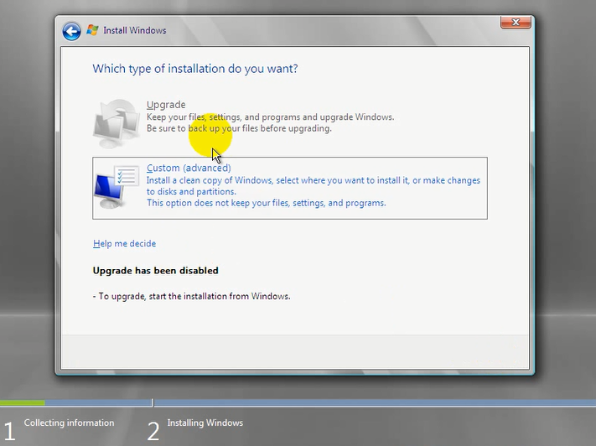Click the 'Which type of installation do you want?' heading
This screenshot has height=446, width=596.
coord(195,69)
